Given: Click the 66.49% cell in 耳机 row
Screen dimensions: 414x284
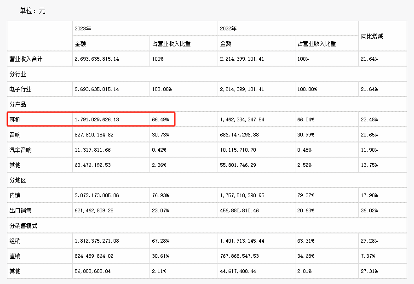Looking at the screenshot, I should tap(161, 119).
